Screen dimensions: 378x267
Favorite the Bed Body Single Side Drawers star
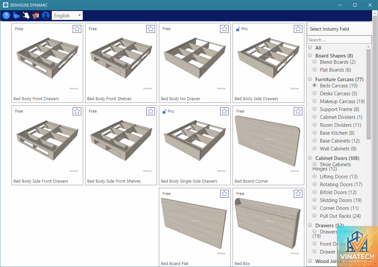coord(224,111)
